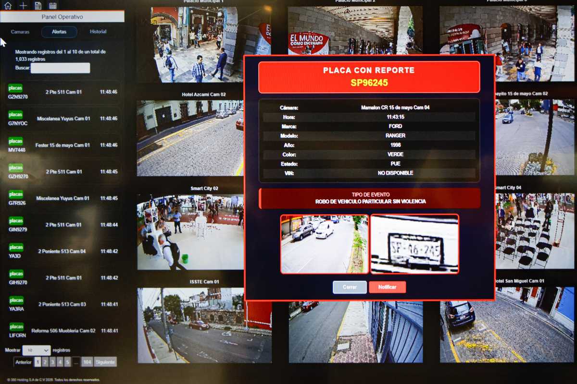
Task: Click the Notificar button in alert dialog
Action: tap(387, 287)
